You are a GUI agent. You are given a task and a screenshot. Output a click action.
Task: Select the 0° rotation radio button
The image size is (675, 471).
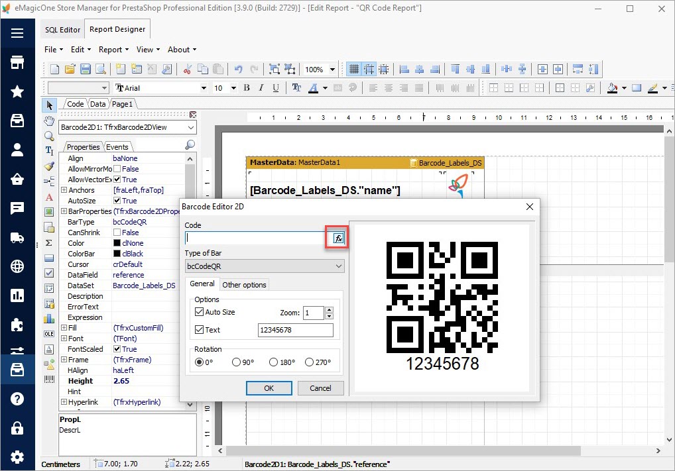pos(199,362)
